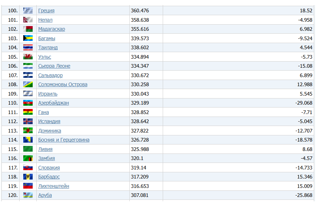Screen dimensions: 316x206
Task: Click the Israel flag icon
Action: point(28,94)
